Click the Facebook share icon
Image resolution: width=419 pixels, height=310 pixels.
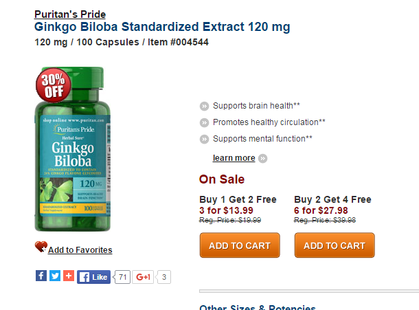pos(41,276)
